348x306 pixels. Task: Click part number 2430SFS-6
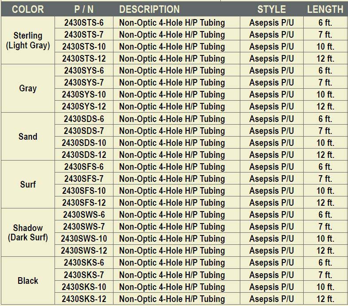84,167
